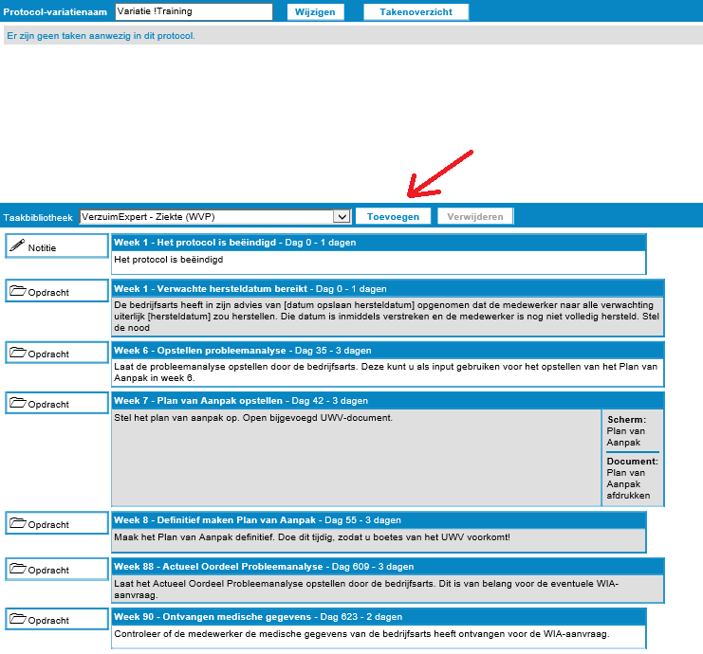Viewport: 703px width, 654px height.
Task: Click the Toevoegen button
Action: tap(393, 216)
